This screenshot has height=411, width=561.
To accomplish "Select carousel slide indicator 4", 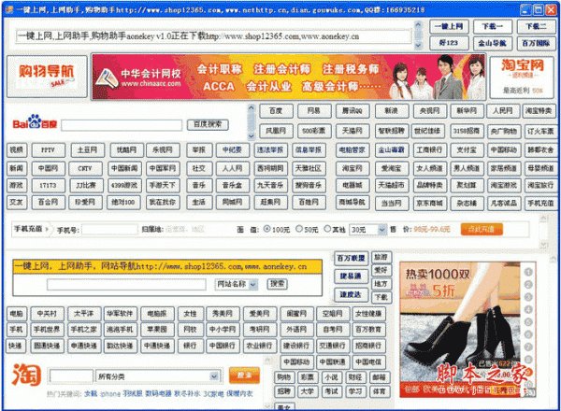I will (528, 309).
